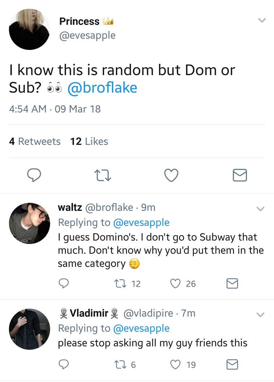This screenshot has height=382, width=274.
Task: Open @evesapple link in waltz's reply
Action: tap(141, 222)
